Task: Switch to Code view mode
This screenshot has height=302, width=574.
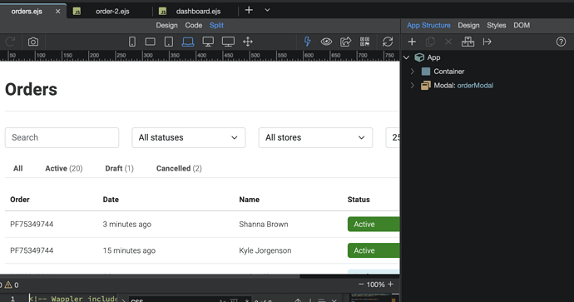Action: [193, 25]
